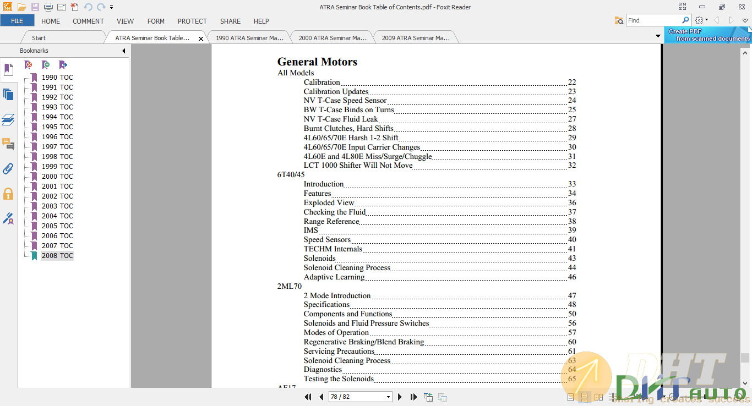Open search settings gear dropdown
The image size is (752, 406).
(701, 20)
